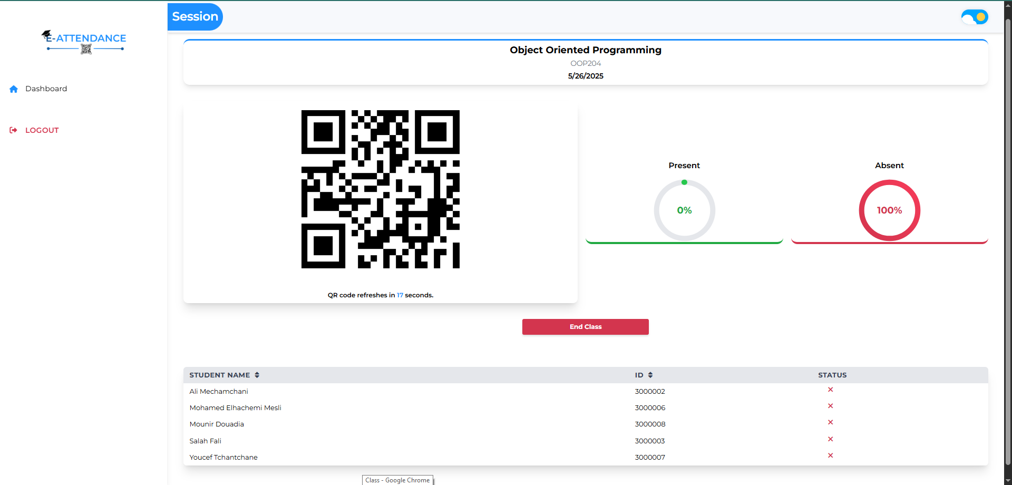Click absent X icon for Mohamed Elhachemi Mesli

[830, 406]
